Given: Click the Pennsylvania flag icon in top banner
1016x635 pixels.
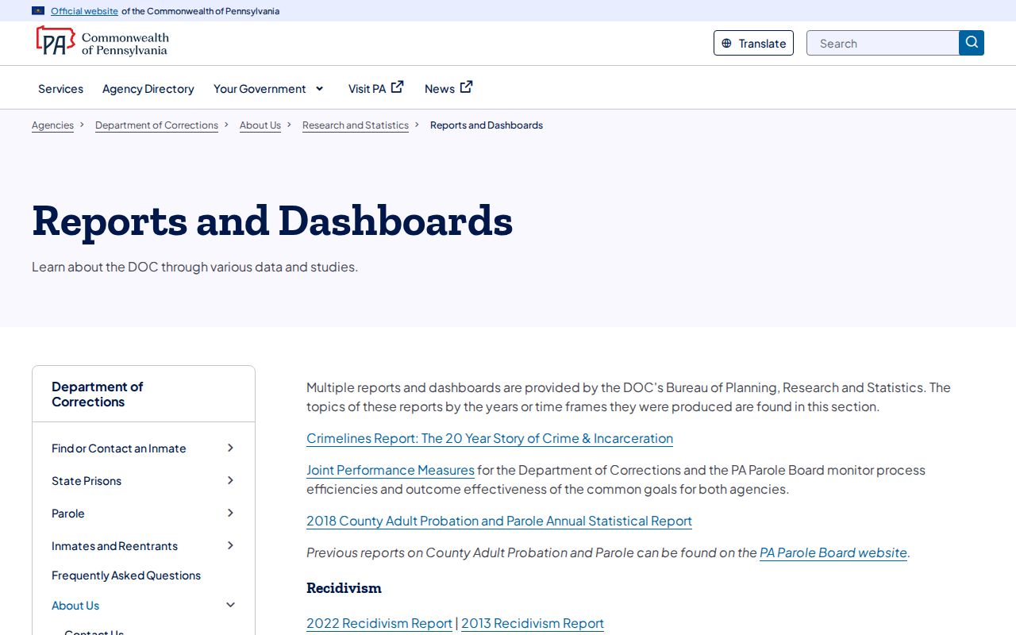Looking at the screenshot, I should point(38,11).
